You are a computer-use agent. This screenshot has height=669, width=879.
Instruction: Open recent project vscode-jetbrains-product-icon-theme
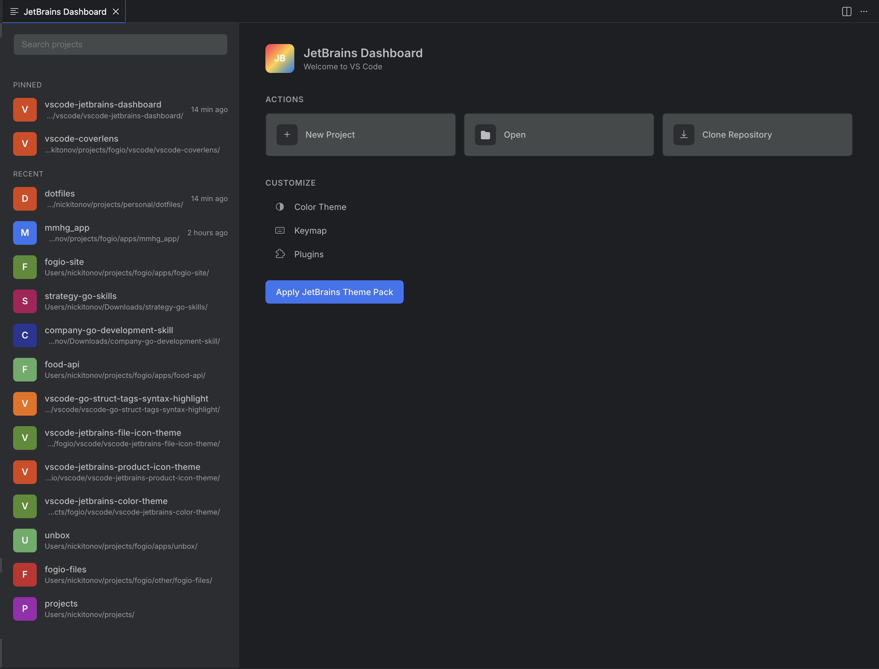coord(120,472)
